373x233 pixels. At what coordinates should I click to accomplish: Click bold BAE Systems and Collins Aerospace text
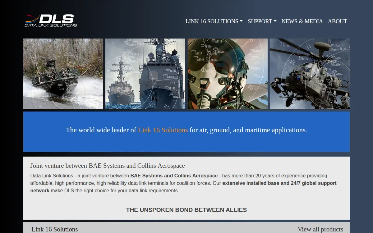[174, 176]
